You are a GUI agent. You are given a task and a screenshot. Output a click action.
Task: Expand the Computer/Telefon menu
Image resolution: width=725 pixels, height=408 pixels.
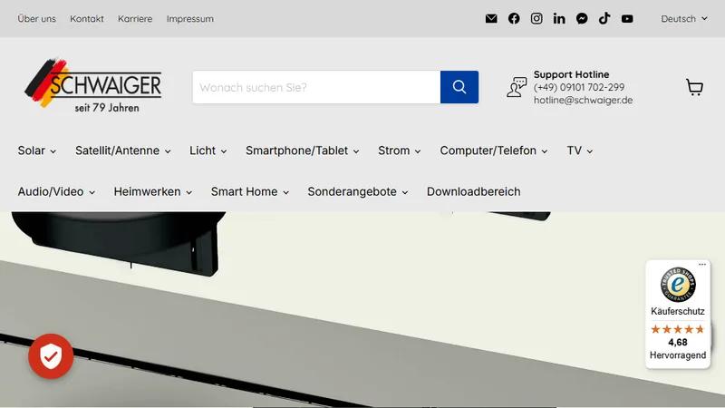coord(494,151)
